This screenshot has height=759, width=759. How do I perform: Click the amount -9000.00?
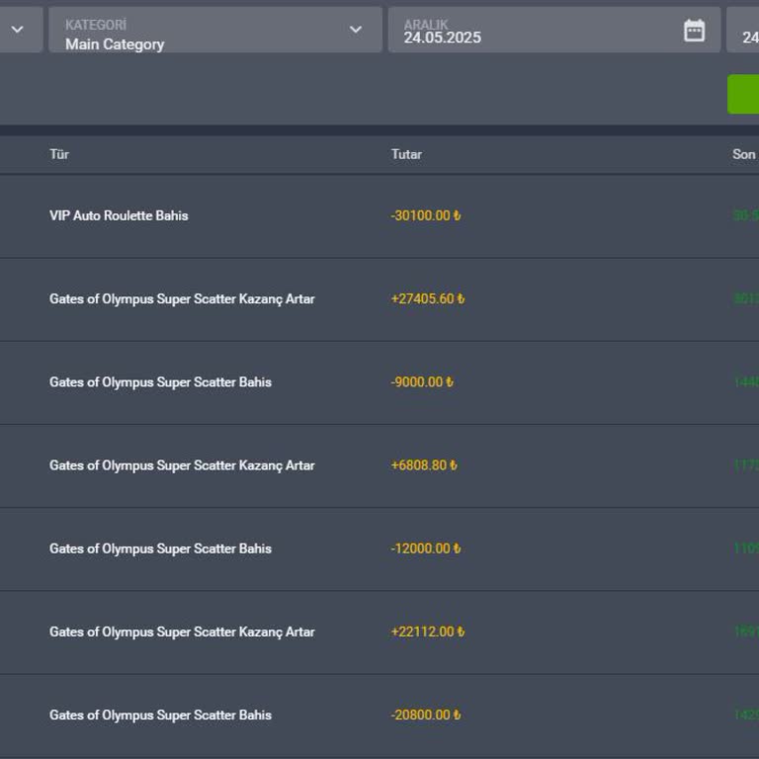(422, 382)
